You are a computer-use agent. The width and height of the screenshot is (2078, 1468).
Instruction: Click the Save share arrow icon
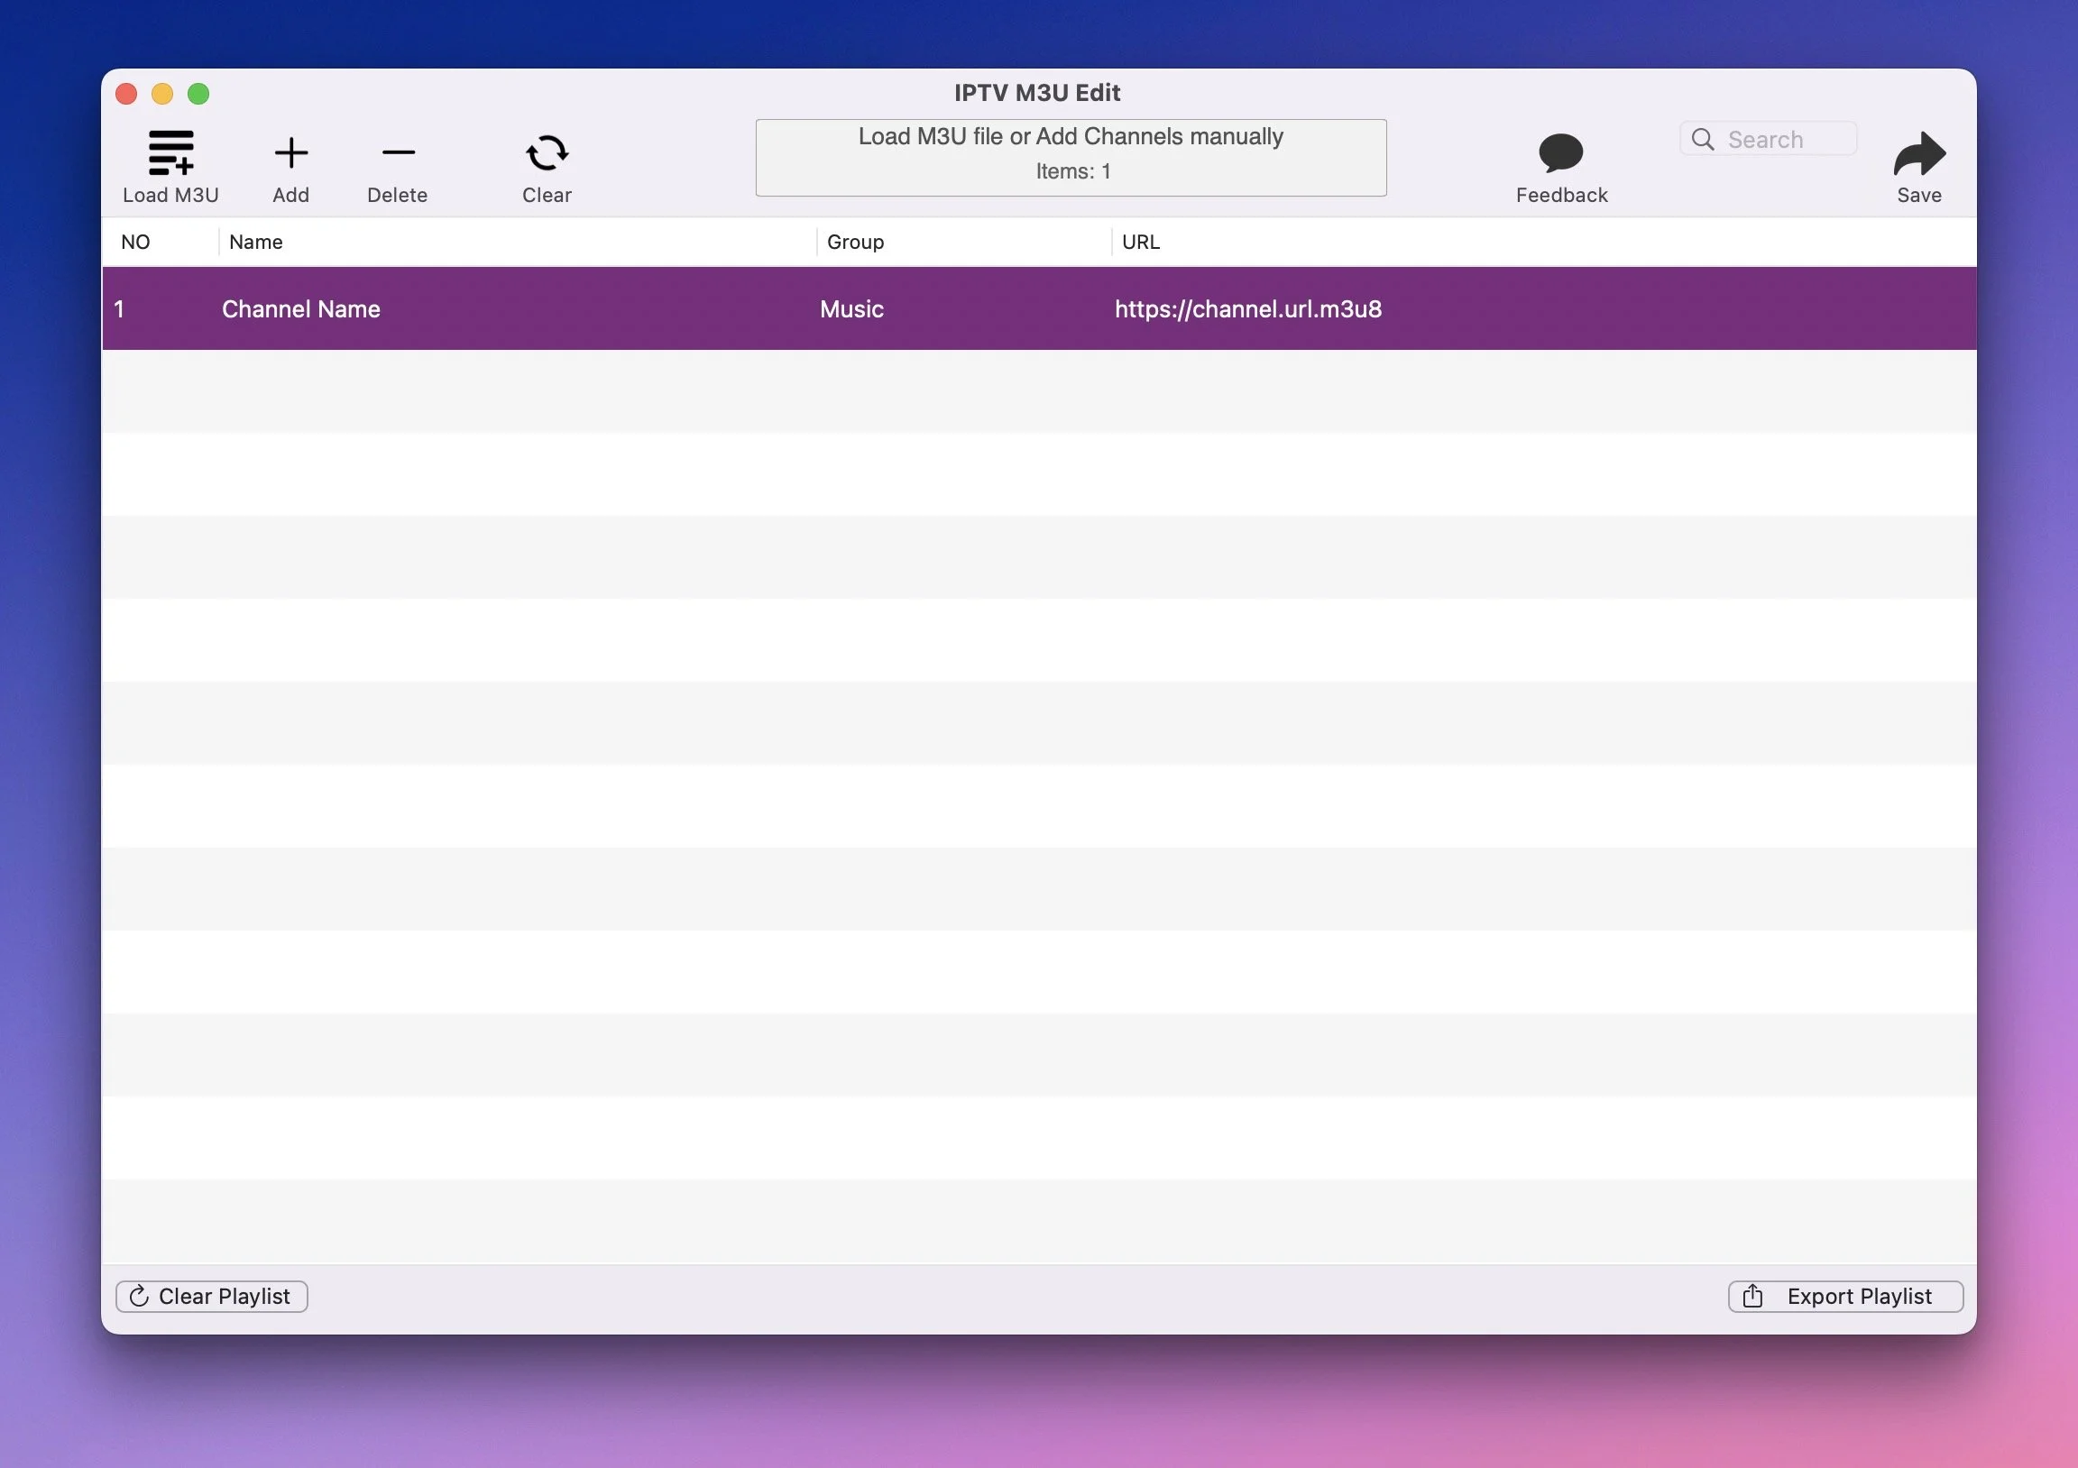click(1918, 153)
